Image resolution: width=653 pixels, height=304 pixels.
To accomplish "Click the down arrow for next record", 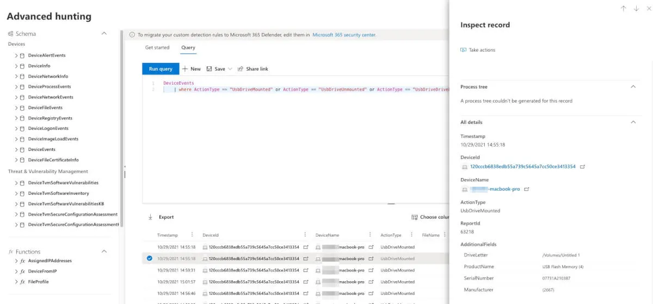I will coord(636,9).
